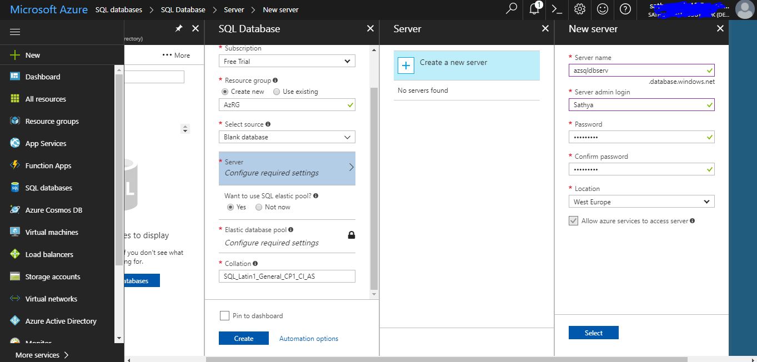
Task: Check the Pin to dashboard checkbox
Action: click(x=224, y=315)
